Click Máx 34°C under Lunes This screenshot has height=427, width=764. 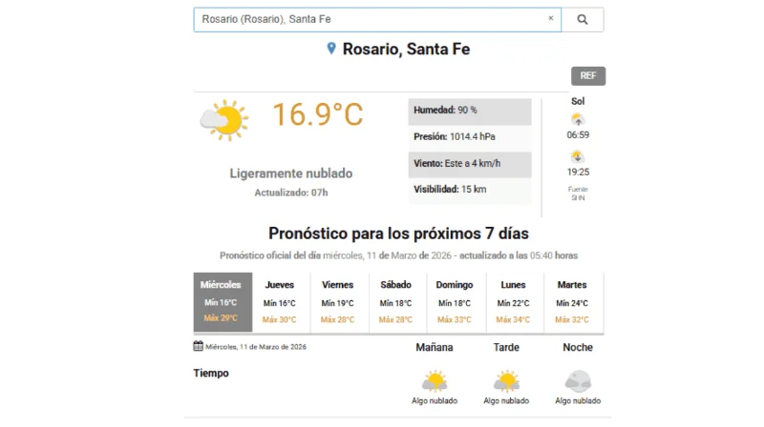[x=513, y=319]
